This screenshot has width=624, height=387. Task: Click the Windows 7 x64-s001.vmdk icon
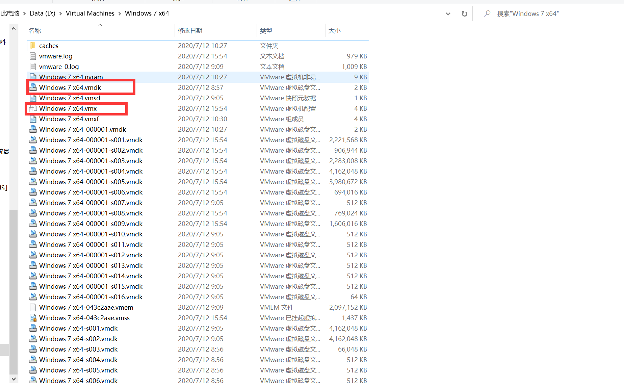click(x=33, y=328)
